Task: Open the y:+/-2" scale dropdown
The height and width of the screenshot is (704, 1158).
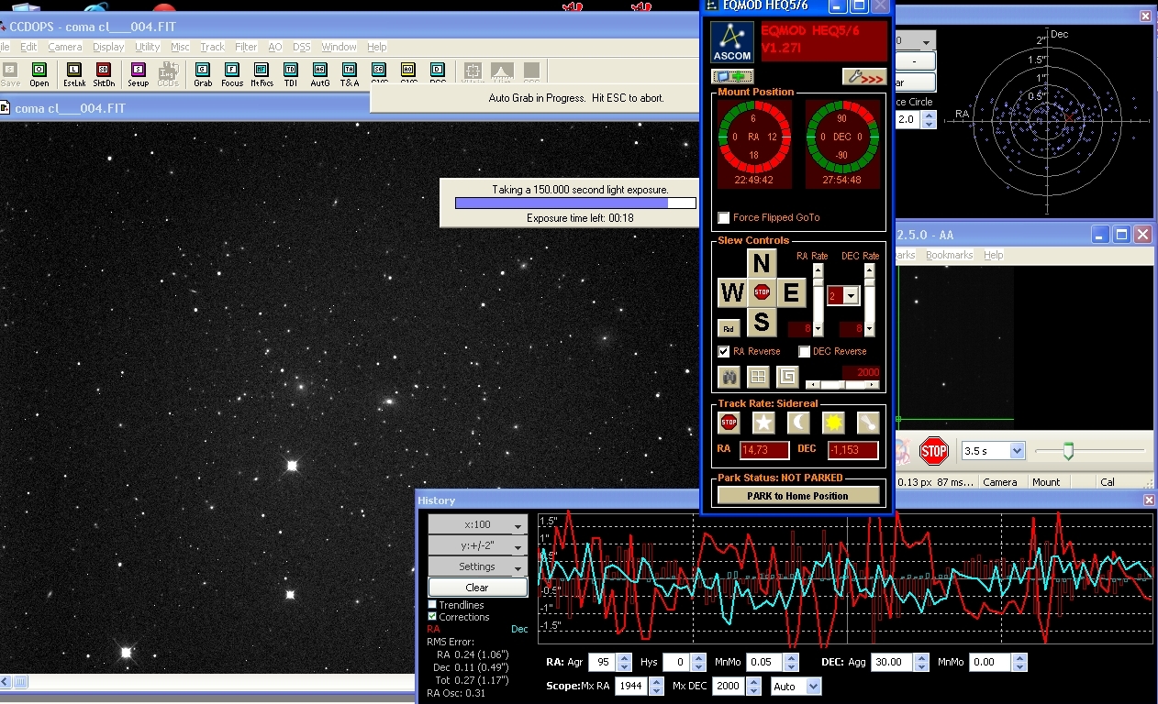Action: click(x=477, y=545)
